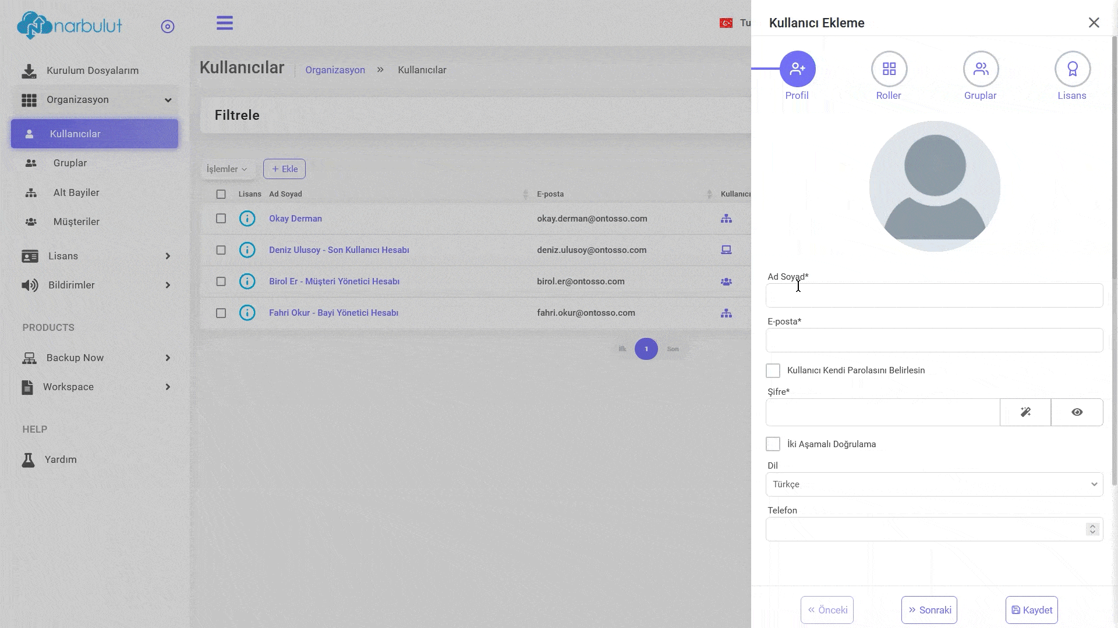Open the Roller step icon

(x=889, y=69)
